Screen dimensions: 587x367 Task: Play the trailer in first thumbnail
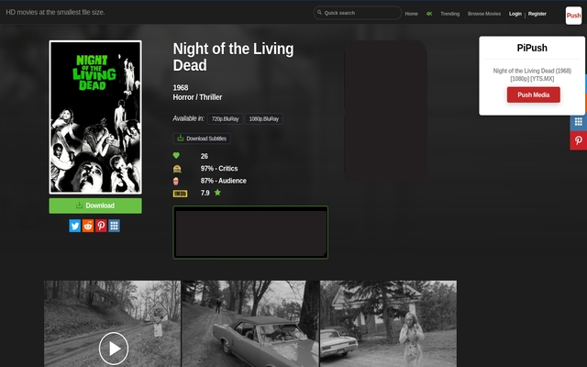pyautogui.click(x=113, y=348)
